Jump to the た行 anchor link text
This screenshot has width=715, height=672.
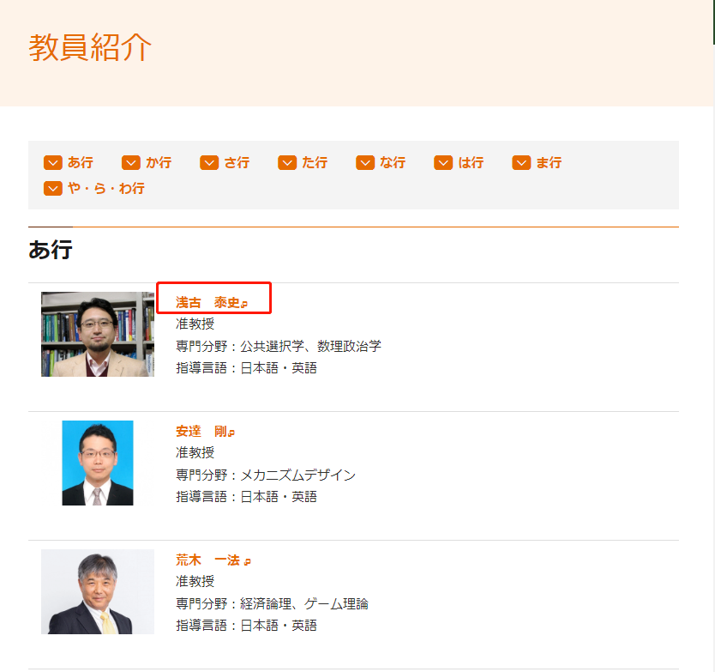click(x=315, y=162)
